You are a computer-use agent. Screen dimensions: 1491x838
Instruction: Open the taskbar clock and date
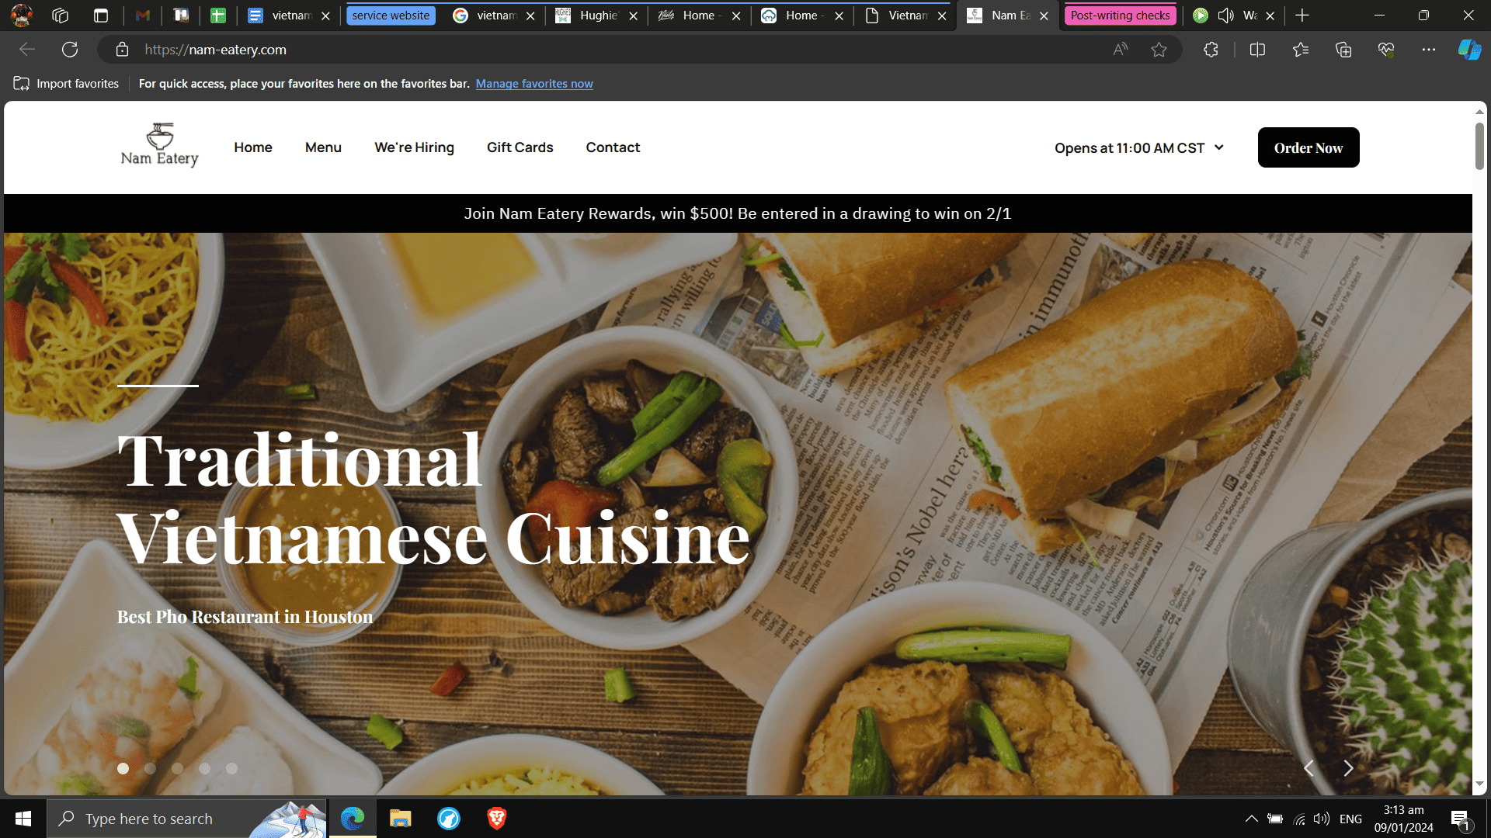point(1403,819)
